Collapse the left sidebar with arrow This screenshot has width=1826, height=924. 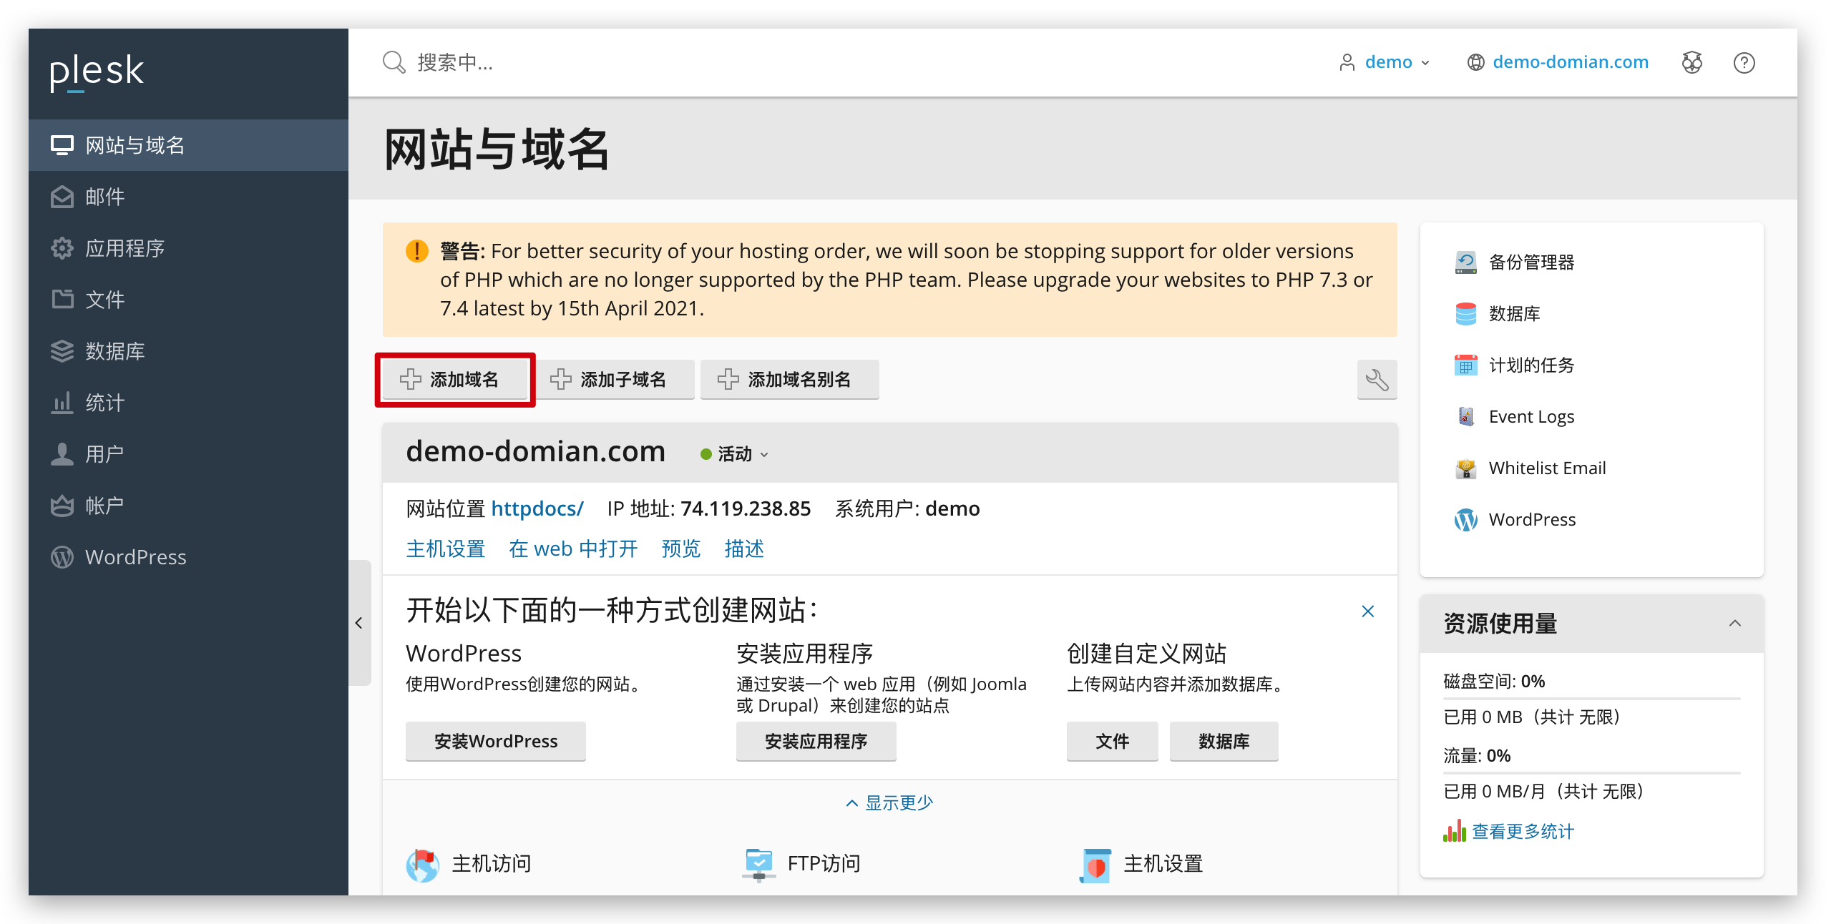click(x=359, y=623)
